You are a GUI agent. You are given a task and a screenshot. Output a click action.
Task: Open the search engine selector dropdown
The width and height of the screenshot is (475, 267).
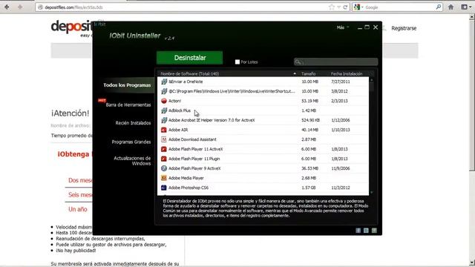358,7
